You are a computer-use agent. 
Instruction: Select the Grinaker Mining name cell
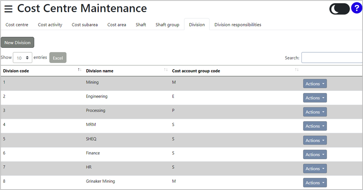(100, 181)
